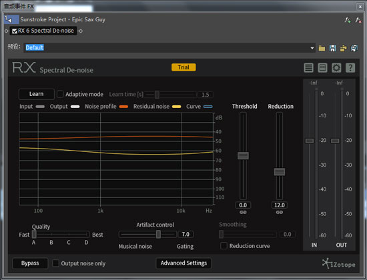Click the link icon under Reduction
This screenshot has width=367, height=280.
click(280, 213)
